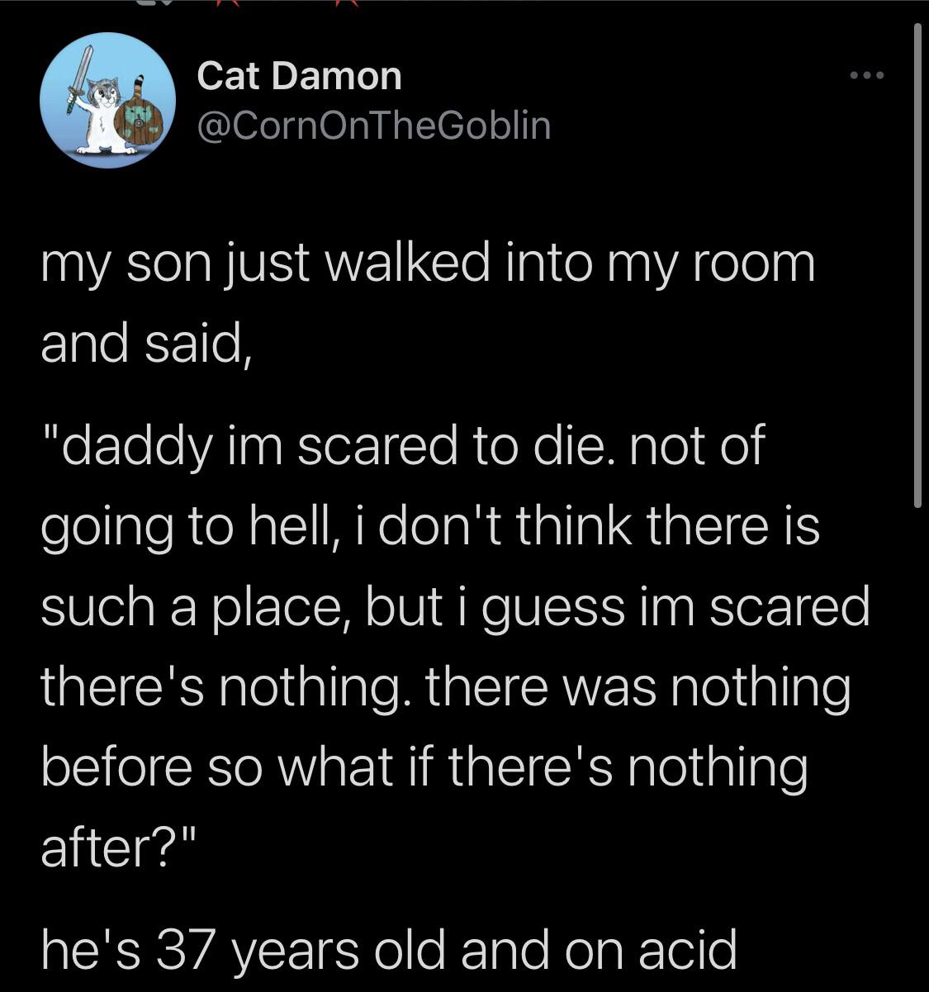Click the line starting "daddy im scared to die"
Image resolution: width=929 pixels, height=992 pixels.
403,446
